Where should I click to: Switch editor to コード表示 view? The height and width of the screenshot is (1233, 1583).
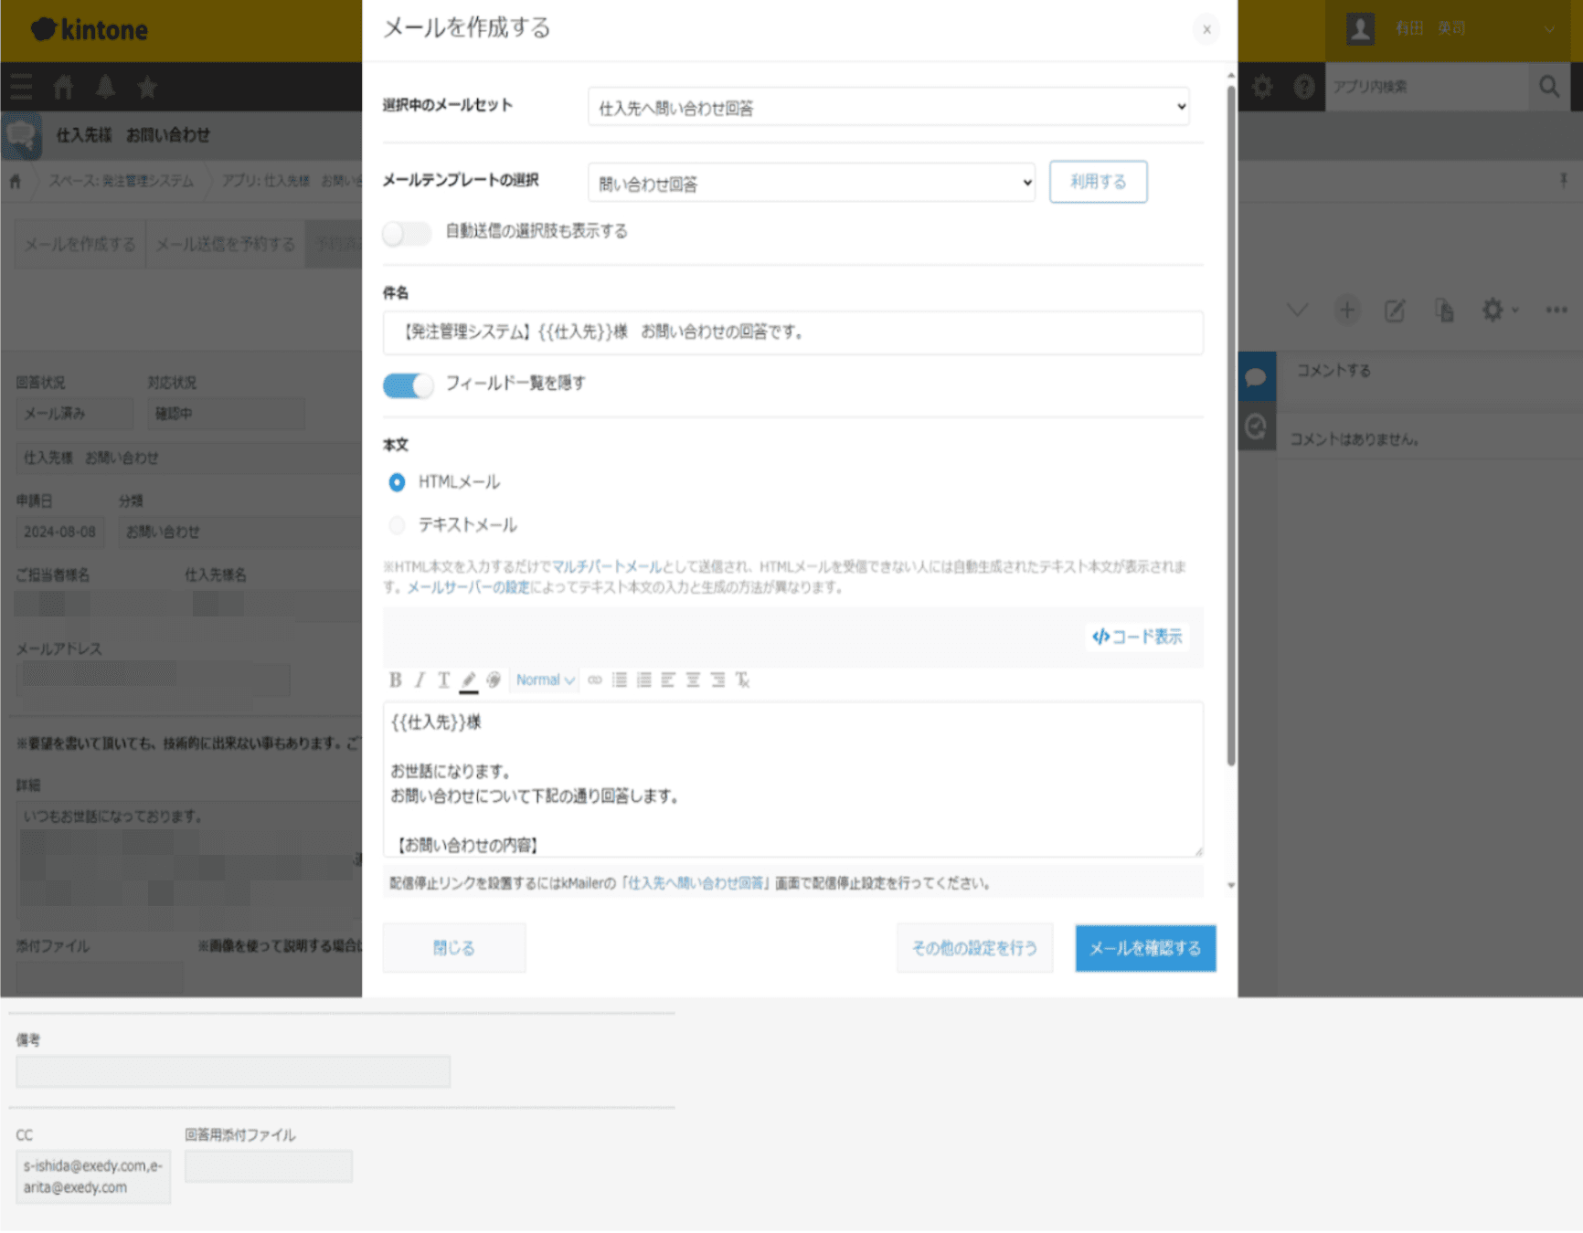click(x=1137, y=637)
